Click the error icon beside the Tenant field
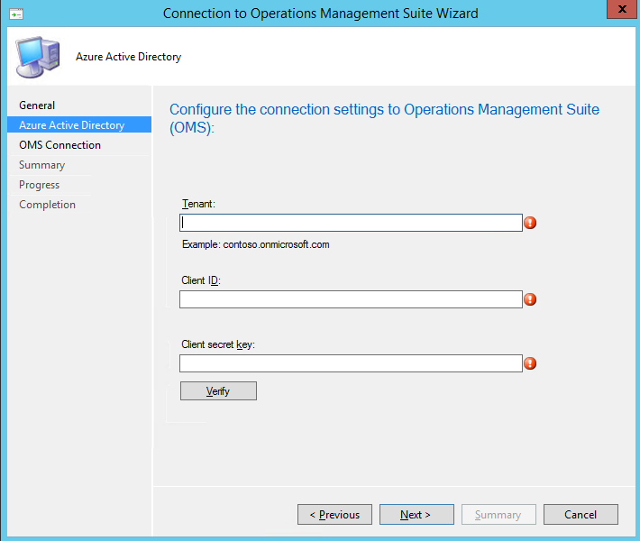Viewport: 640px width, 541px height. 530,223
